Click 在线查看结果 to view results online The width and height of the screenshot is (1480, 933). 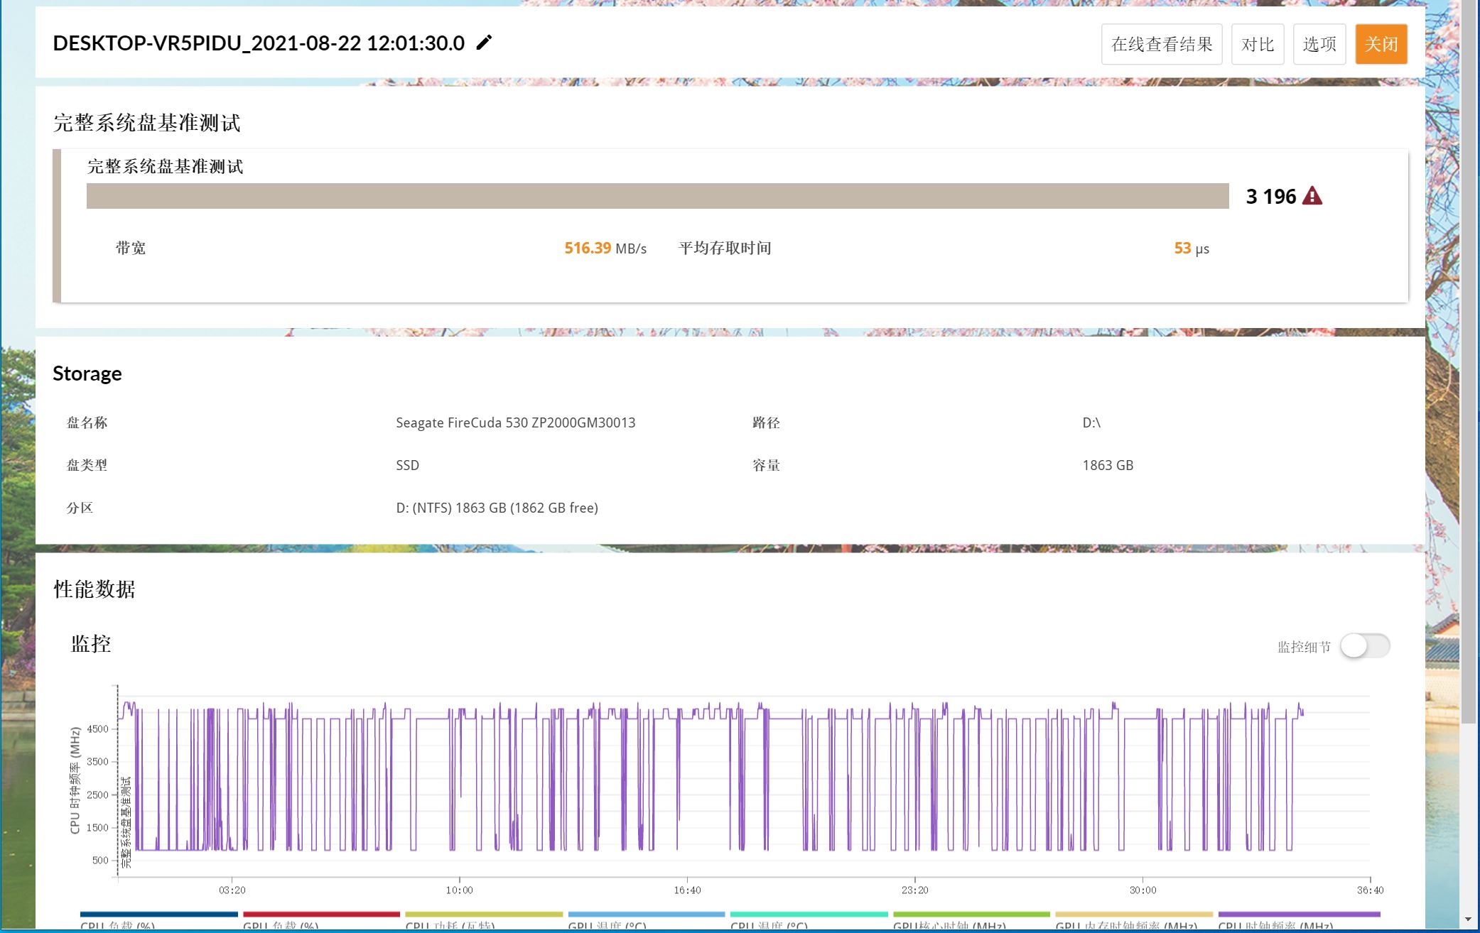(1161, 43)
